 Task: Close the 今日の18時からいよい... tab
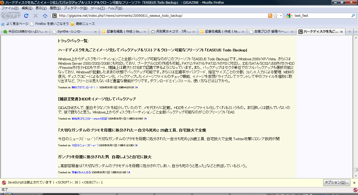(x=46, y=32)
